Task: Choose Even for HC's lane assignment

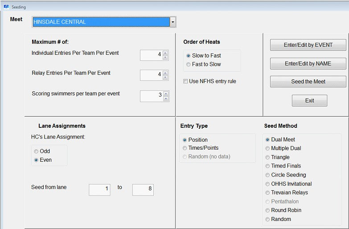Action: [x=37, y=160]
